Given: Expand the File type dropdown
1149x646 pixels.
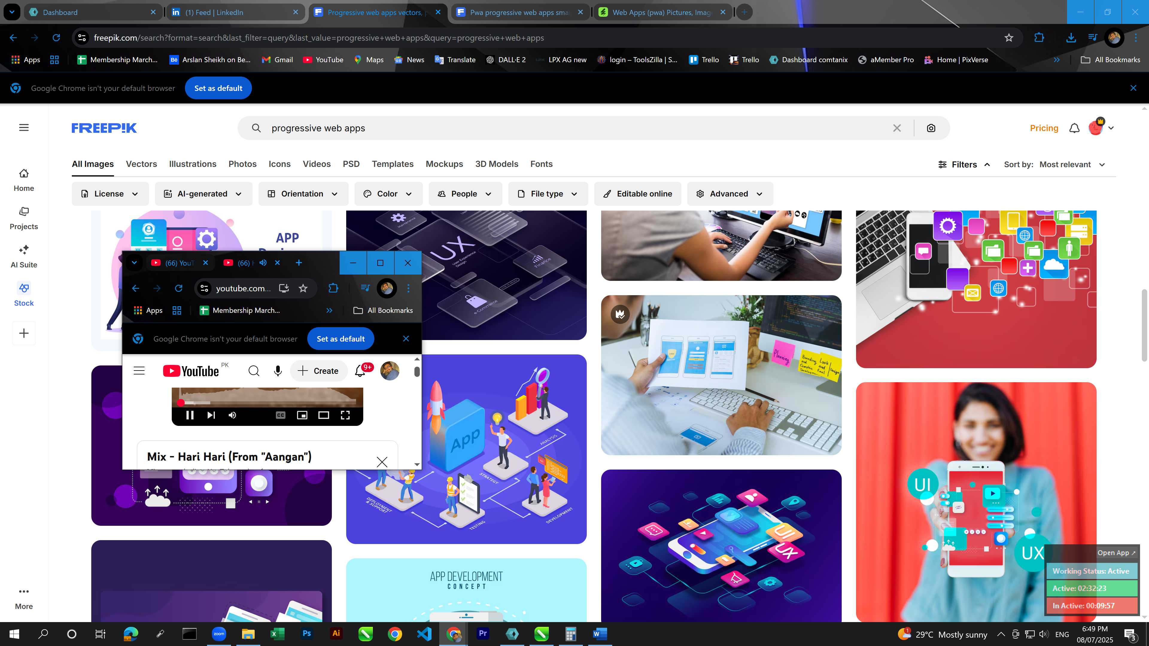Looking at the screenshot, I should pos(548,194).
